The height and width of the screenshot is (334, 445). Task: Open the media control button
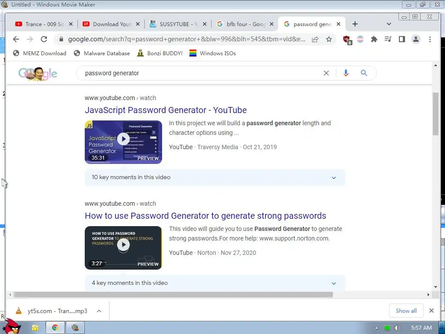388,39
